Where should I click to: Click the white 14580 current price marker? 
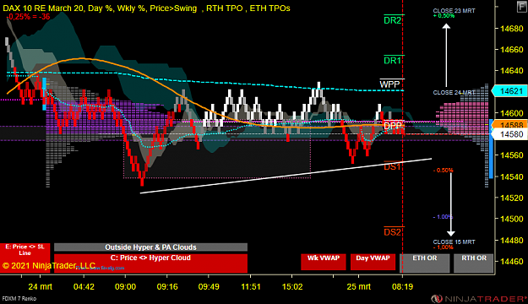[x=510, y=134]
